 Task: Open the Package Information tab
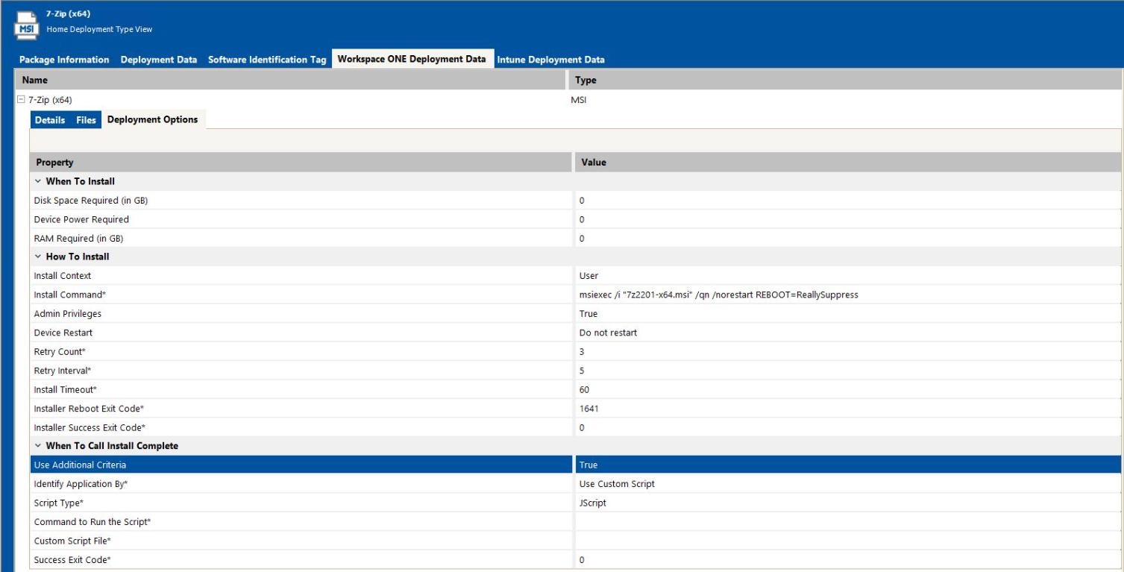click(64, 60)
